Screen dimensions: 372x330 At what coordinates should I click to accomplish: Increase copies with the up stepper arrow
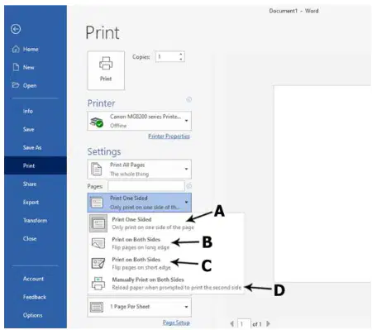coord(181,55)
